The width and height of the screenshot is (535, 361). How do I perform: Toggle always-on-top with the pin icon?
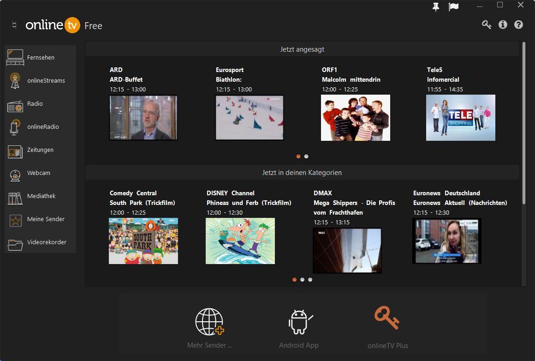pyautogui.click(x=435, y=7)
